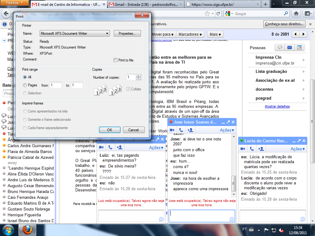This screenshot has width=315, height=236.
Task: Open Windows Start menu
Action: click(x=8, y=230)
